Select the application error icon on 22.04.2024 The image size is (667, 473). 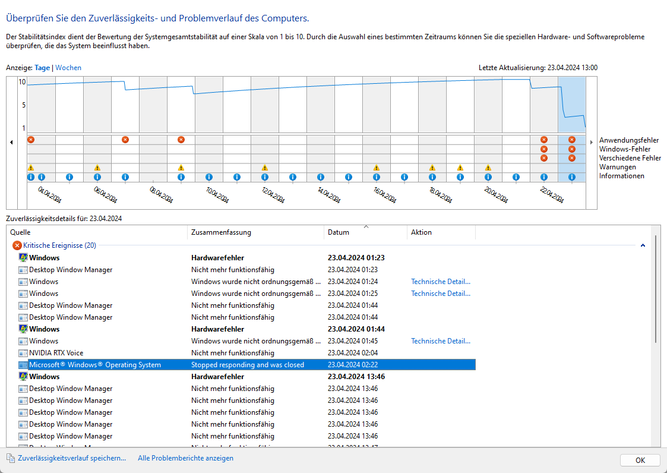[x=543, y=140]
